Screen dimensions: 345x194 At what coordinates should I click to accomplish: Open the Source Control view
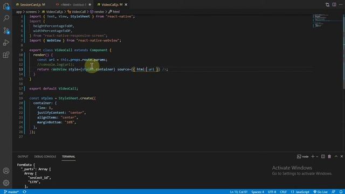[x=6, y=30]
